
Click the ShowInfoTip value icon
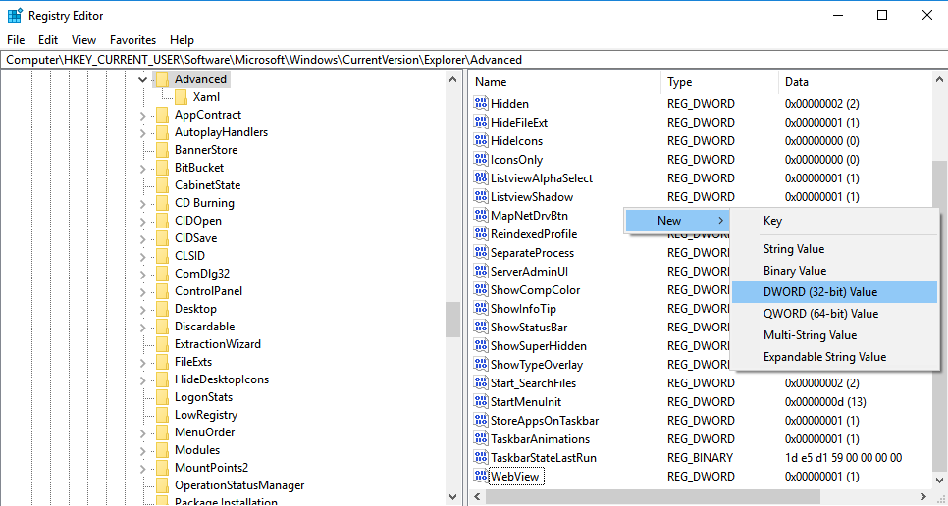click(481, 309)
